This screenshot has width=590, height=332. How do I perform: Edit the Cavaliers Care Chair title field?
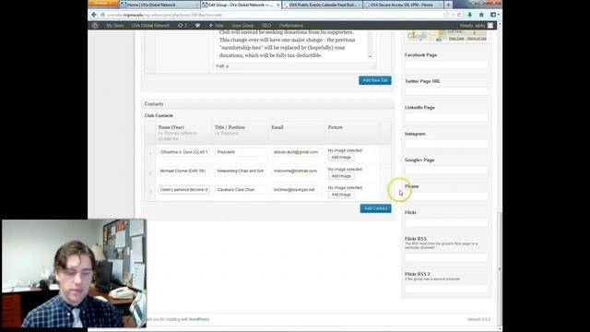tap(240, 190)
